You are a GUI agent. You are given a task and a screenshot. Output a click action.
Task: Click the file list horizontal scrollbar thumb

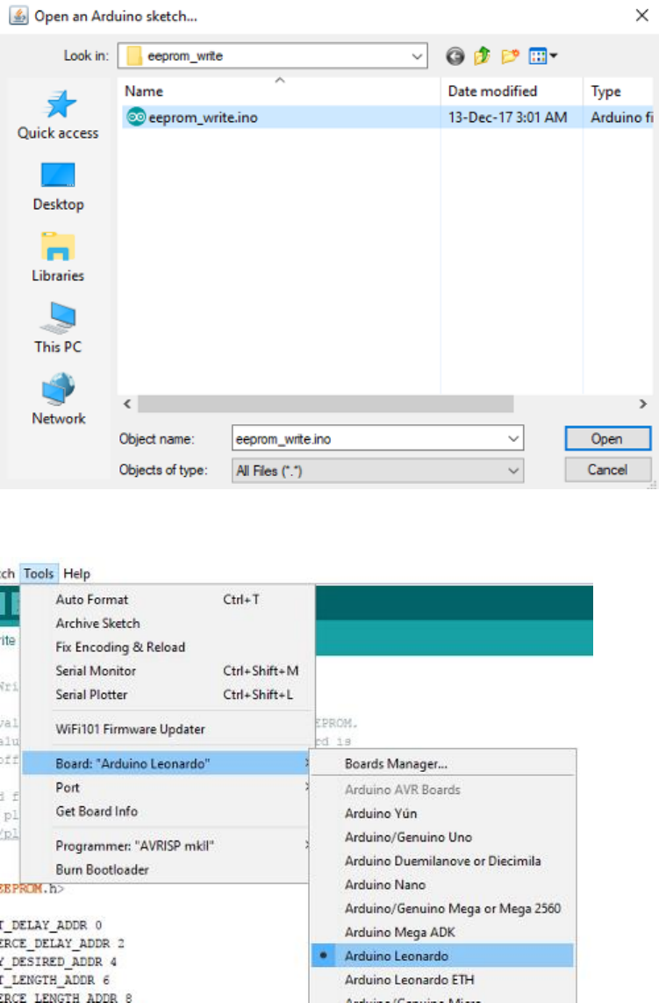pos(326,404)
